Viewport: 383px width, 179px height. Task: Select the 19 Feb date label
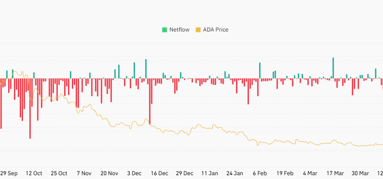pyautogui.click(x=285, y=173)
